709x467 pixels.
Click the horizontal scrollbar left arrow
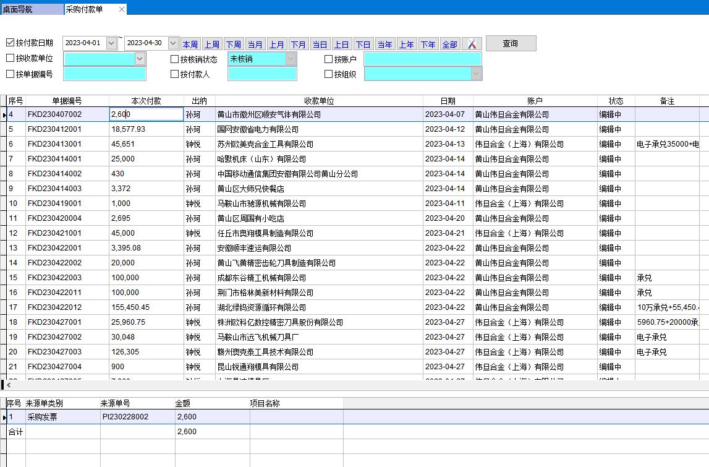coord(8,385)
